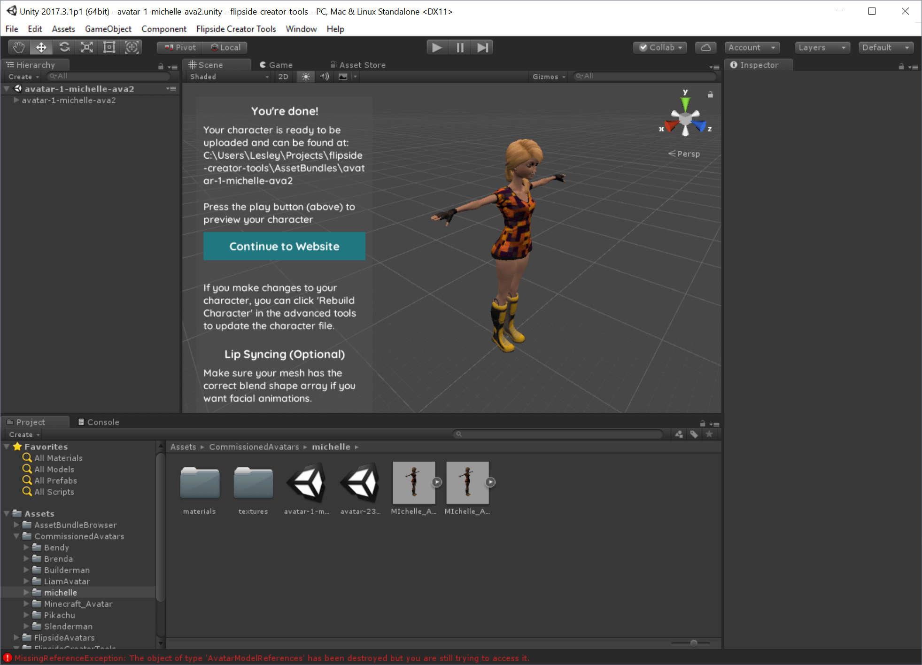Screen dimensions: 922x665
Task: Click Continue to Website button
Action: coord(284,246)
